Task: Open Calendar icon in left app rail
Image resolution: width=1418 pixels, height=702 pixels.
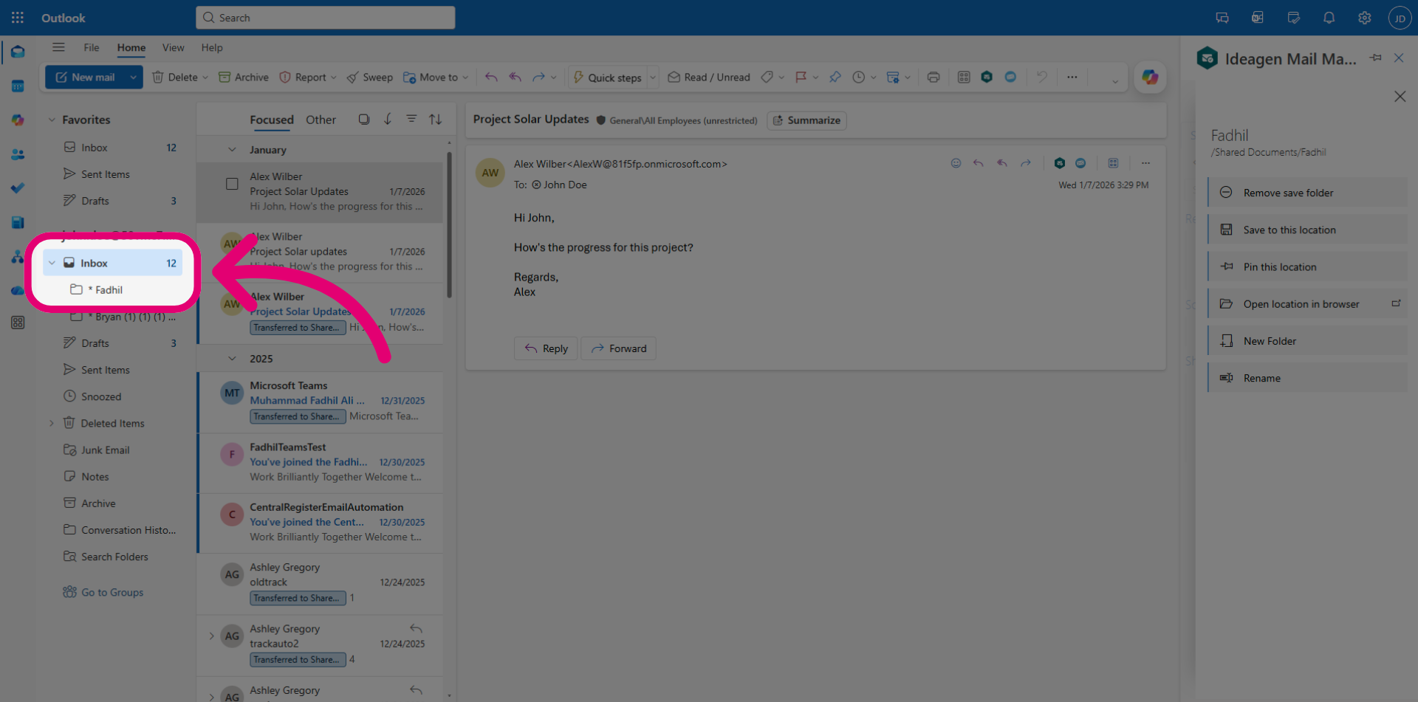Action: (18, 86)
